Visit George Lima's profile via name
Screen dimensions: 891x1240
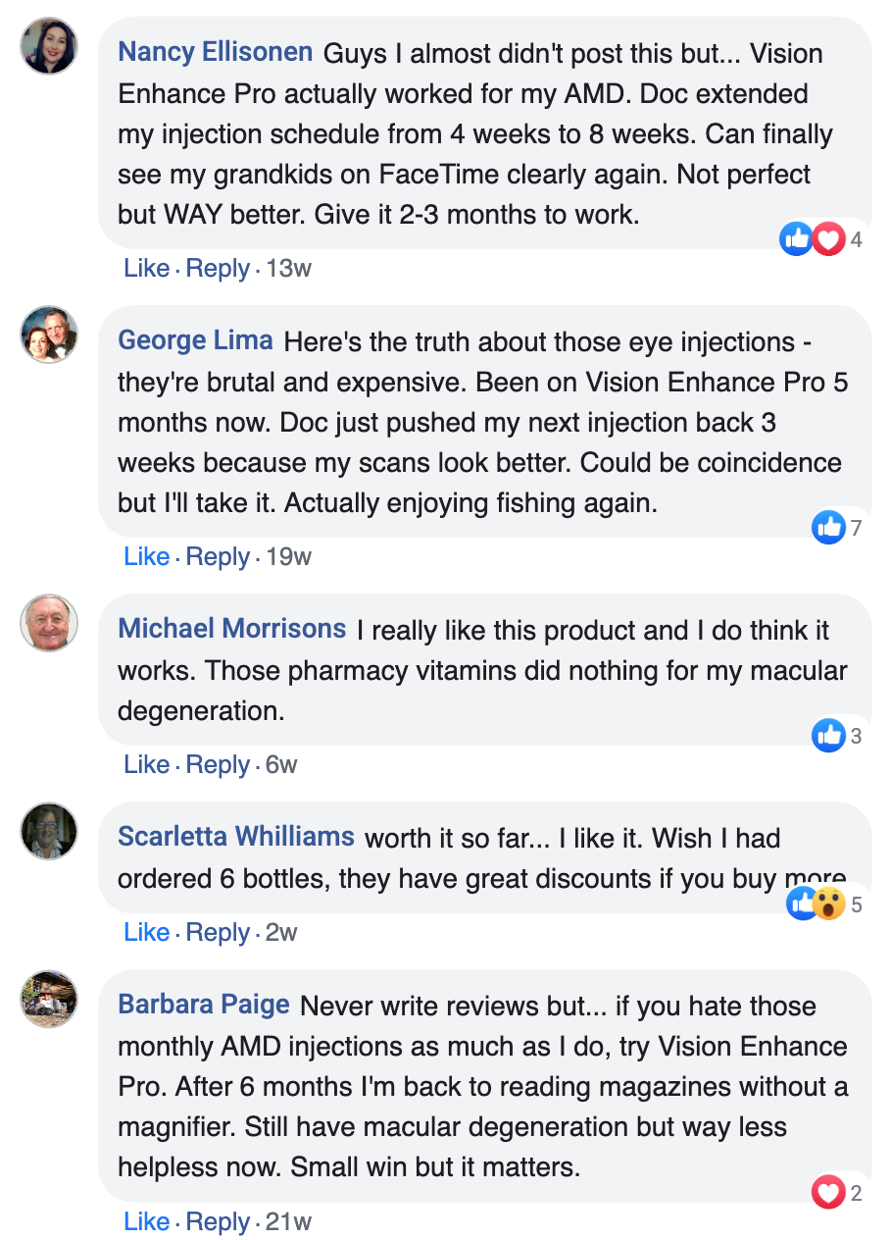(x=195, y=340)
